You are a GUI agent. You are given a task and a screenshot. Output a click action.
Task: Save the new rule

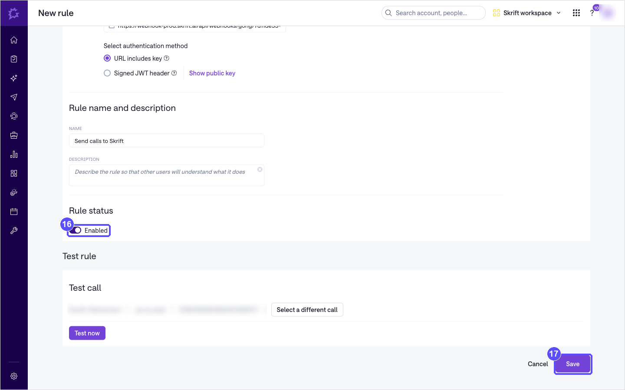(x=573, y=364)
